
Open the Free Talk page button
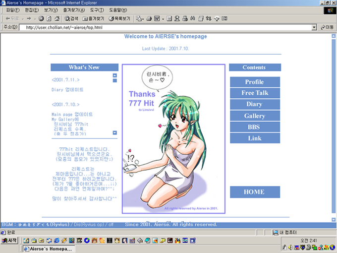click(x=255, y=93)
